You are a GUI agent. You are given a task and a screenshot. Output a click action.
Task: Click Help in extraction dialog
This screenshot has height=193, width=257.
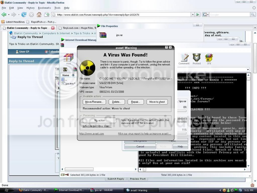[180, 147]
